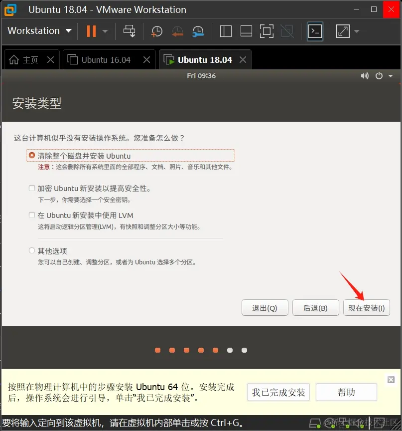Click the 我已完成安装 button
Viewport: 402px width, 431px height.
tap(278, 392)
